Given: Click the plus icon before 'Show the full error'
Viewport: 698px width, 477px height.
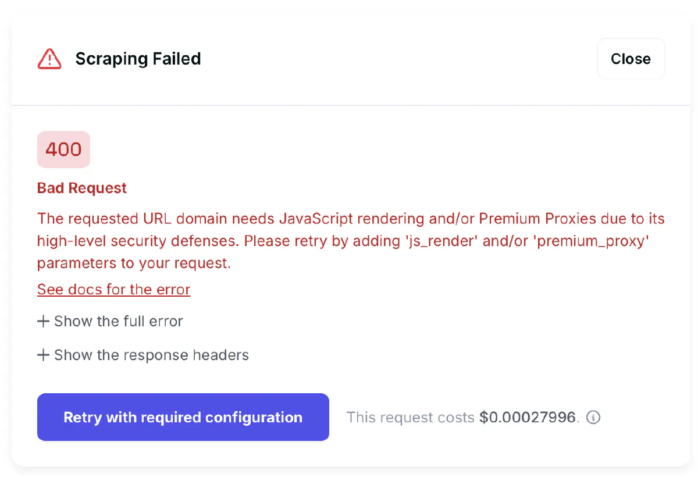Looking at the screenshot, I should click(44, 321).
